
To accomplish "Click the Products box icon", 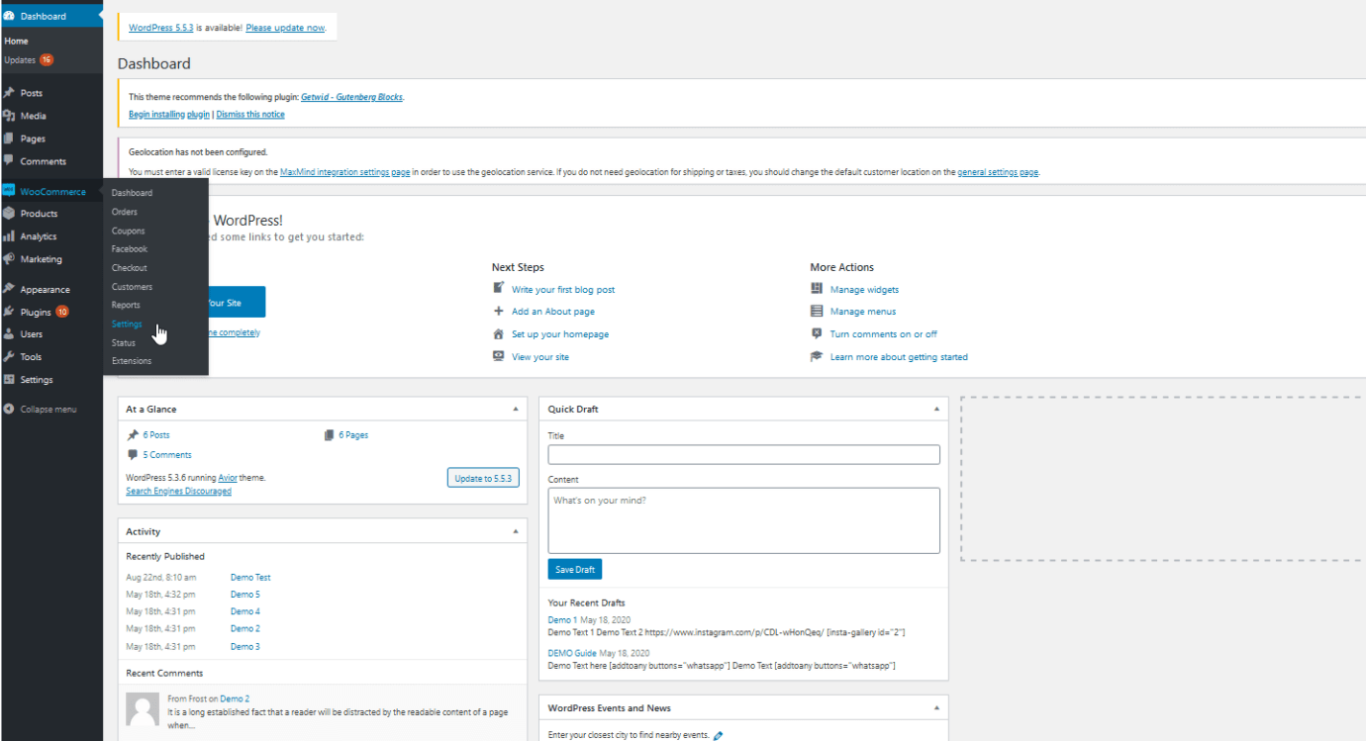I will (9, 214).
